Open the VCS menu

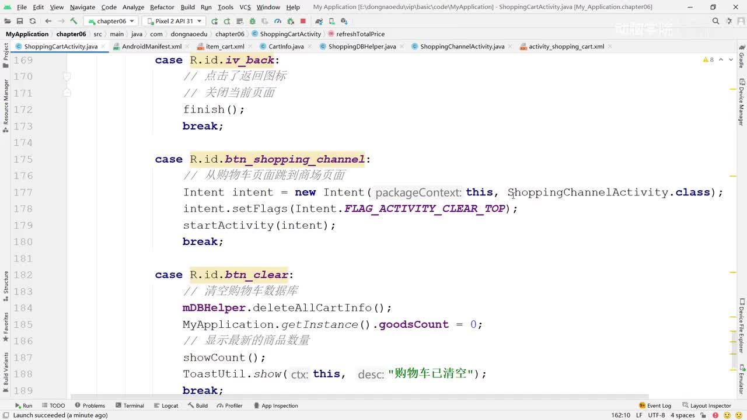(245, 7)
